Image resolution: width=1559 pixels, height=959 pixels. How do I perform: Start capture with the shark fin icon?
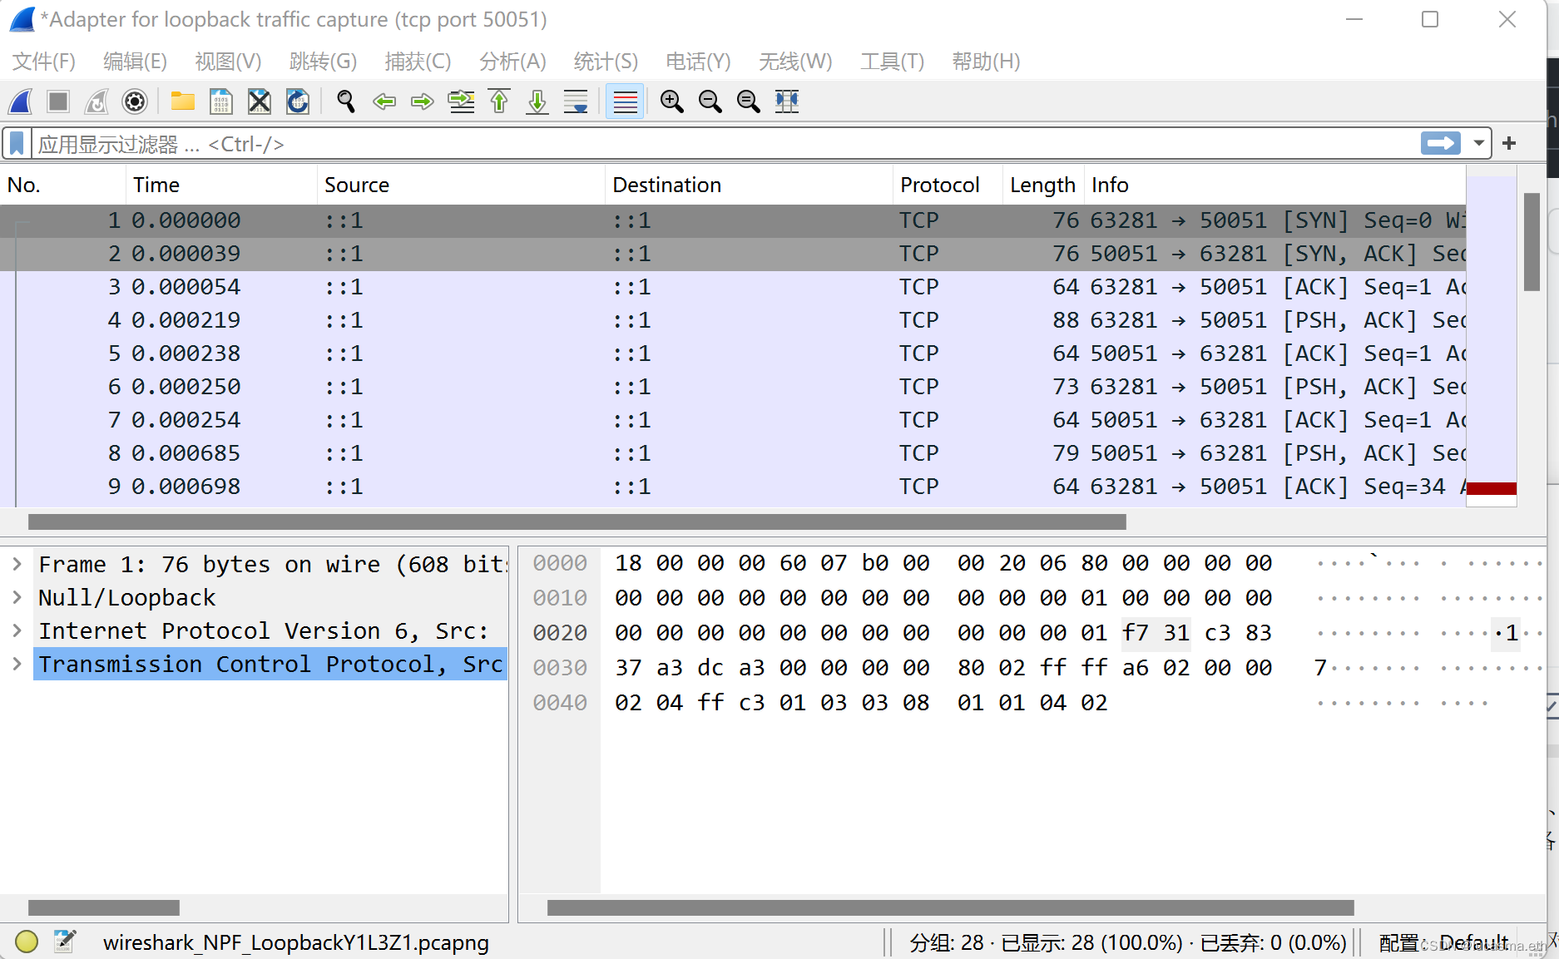pos(21,101)
